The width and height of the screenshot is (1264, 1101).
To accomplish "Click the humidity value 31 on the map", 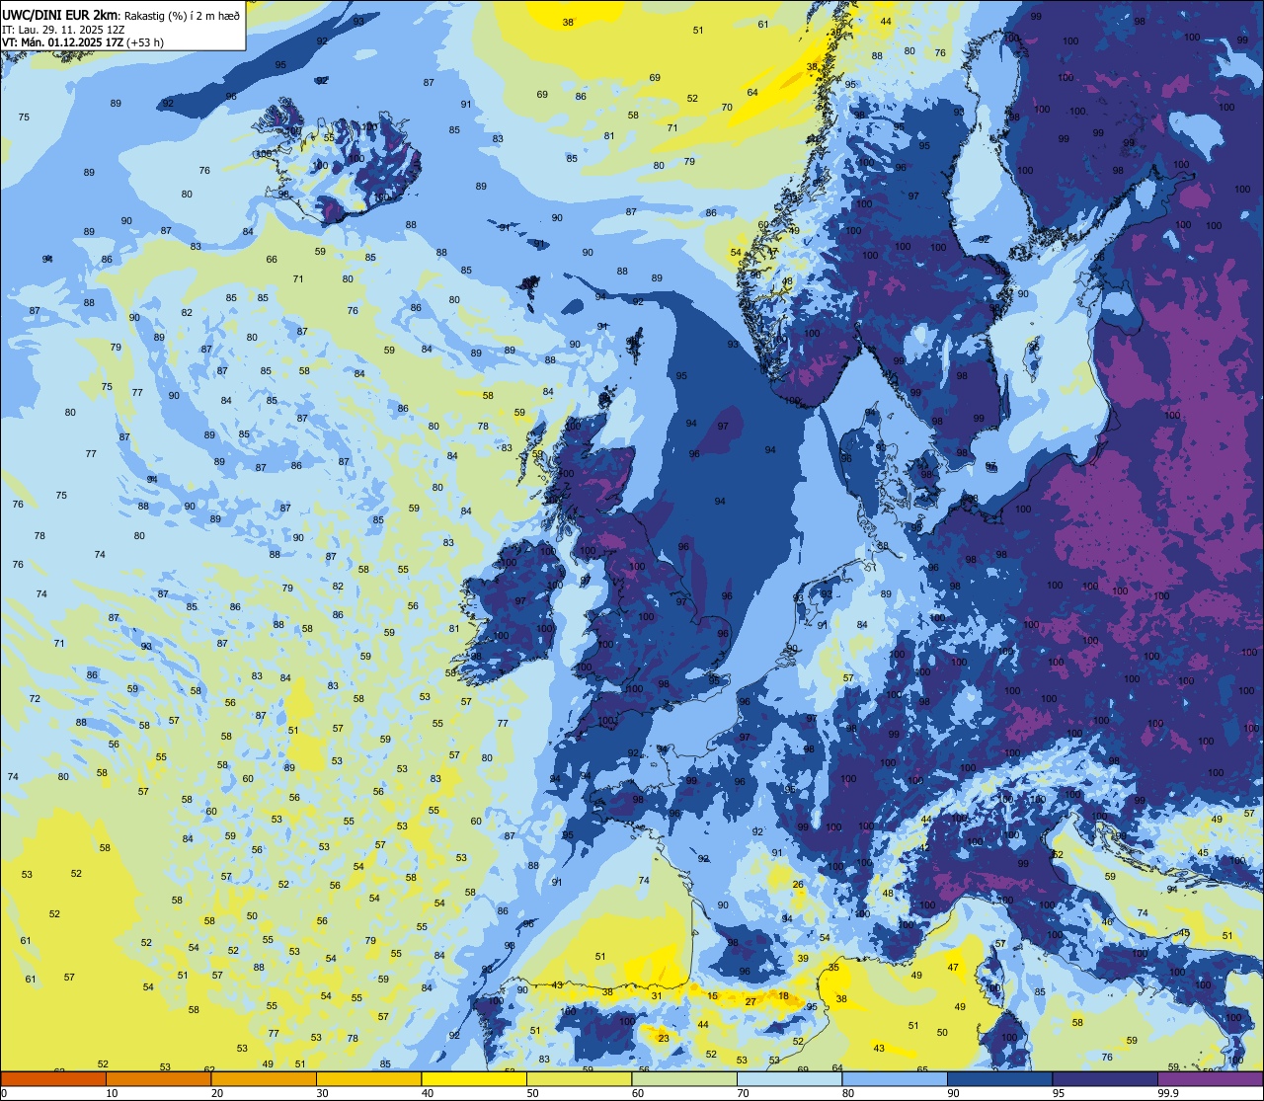I will pyautogui.click(x=657, y=995).
